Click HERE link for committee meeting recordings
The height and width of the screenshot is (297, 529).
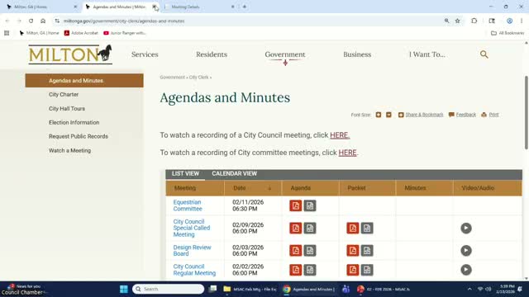click(x=347, y=153)
